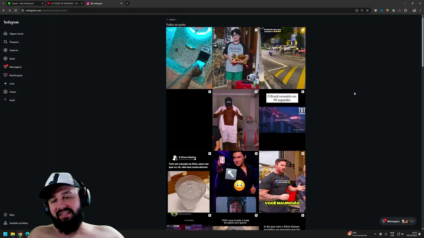This screenshot has width=424, height=238.
Task: Open the black blank saved reel
Action: click(x=189, y=120)
